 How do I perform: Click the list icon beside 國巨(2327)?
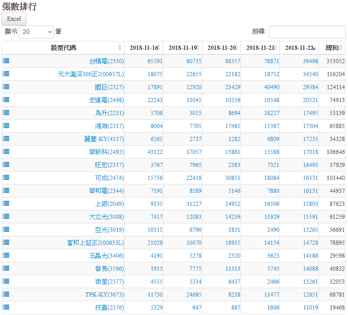pyautogui.click(x=6, y=87)
